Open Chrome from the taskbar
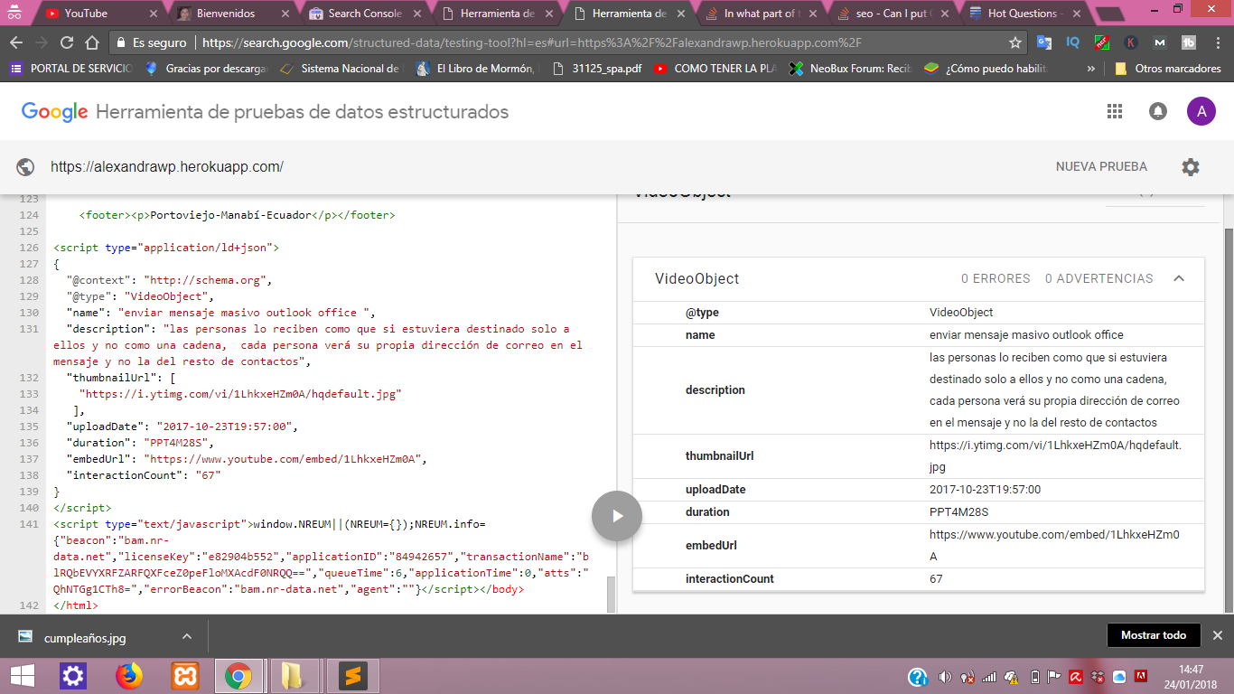1234x694 pixels. (238, 676)
